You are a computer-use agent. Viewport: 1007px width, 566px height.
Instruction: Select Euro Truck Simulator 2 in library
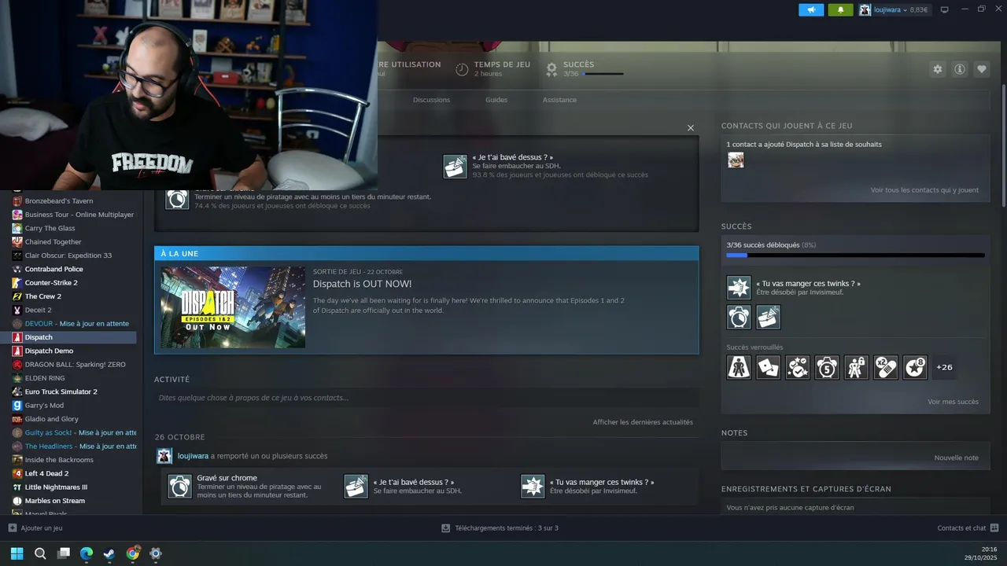click(61, 391)
